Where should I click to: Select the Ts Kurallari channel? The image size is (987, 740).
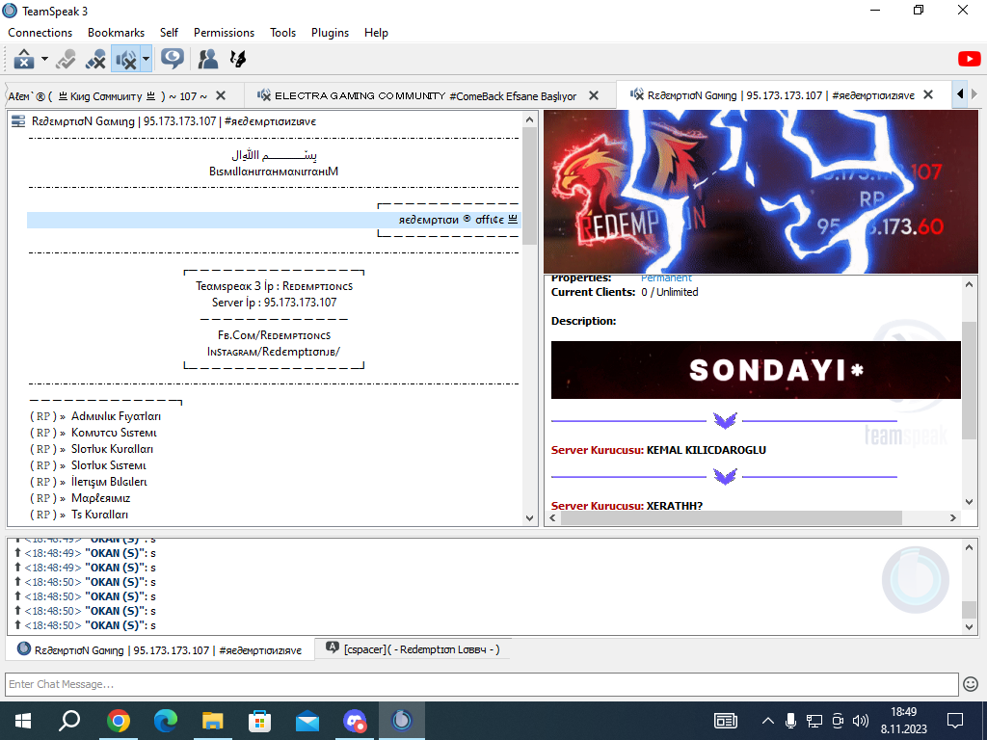79,515
